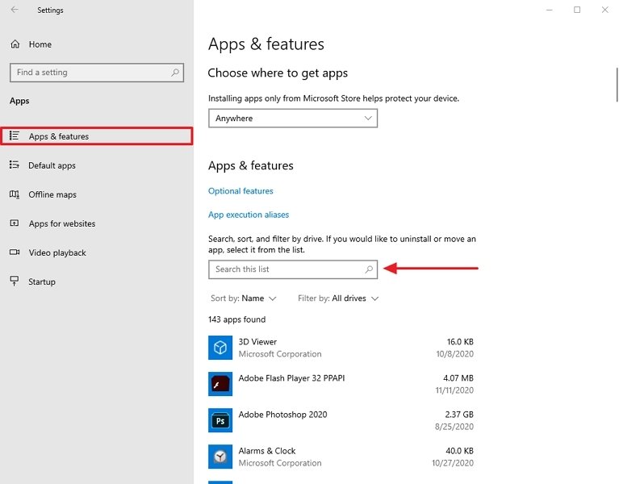619x484 pixels.
Task: Open the Anywhere dropdown
Action: tap(292, 119)
